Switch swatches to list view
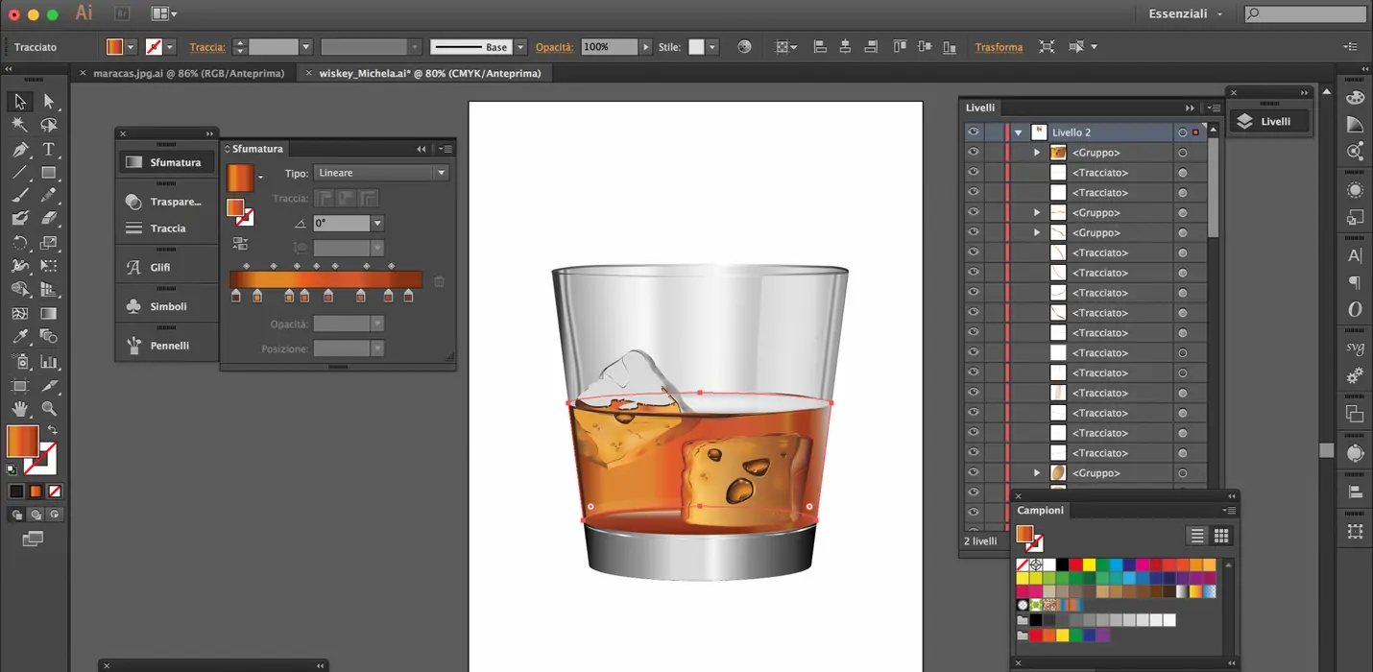 1196,536
